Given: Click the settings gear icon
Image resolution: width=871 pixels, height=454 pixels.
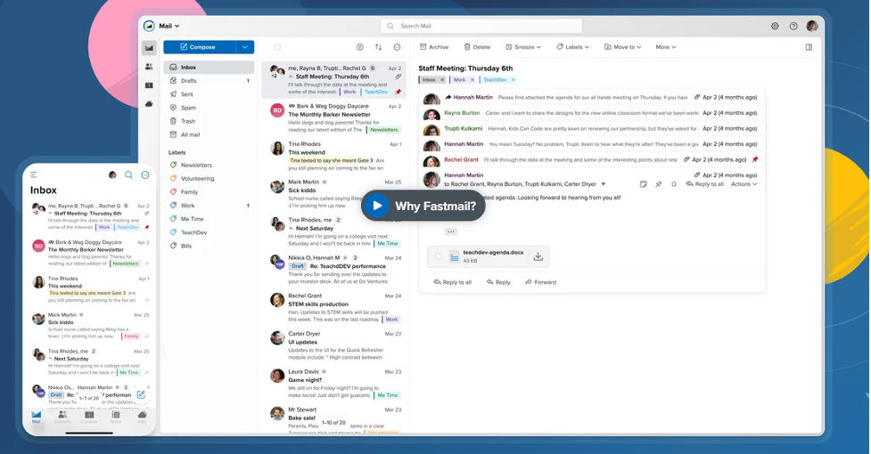Looking at the screenshot, I should 775,27.
